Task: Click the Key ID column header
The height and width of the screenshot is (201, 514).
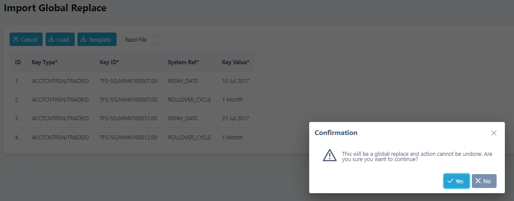Action: (109, 62)
